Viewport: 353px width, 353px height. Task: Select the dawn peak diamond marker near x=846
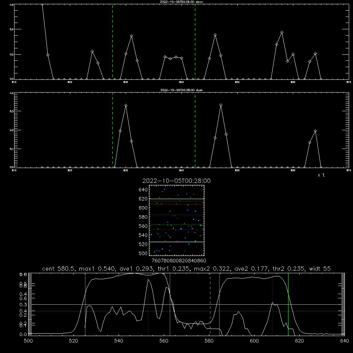[215, 35]
